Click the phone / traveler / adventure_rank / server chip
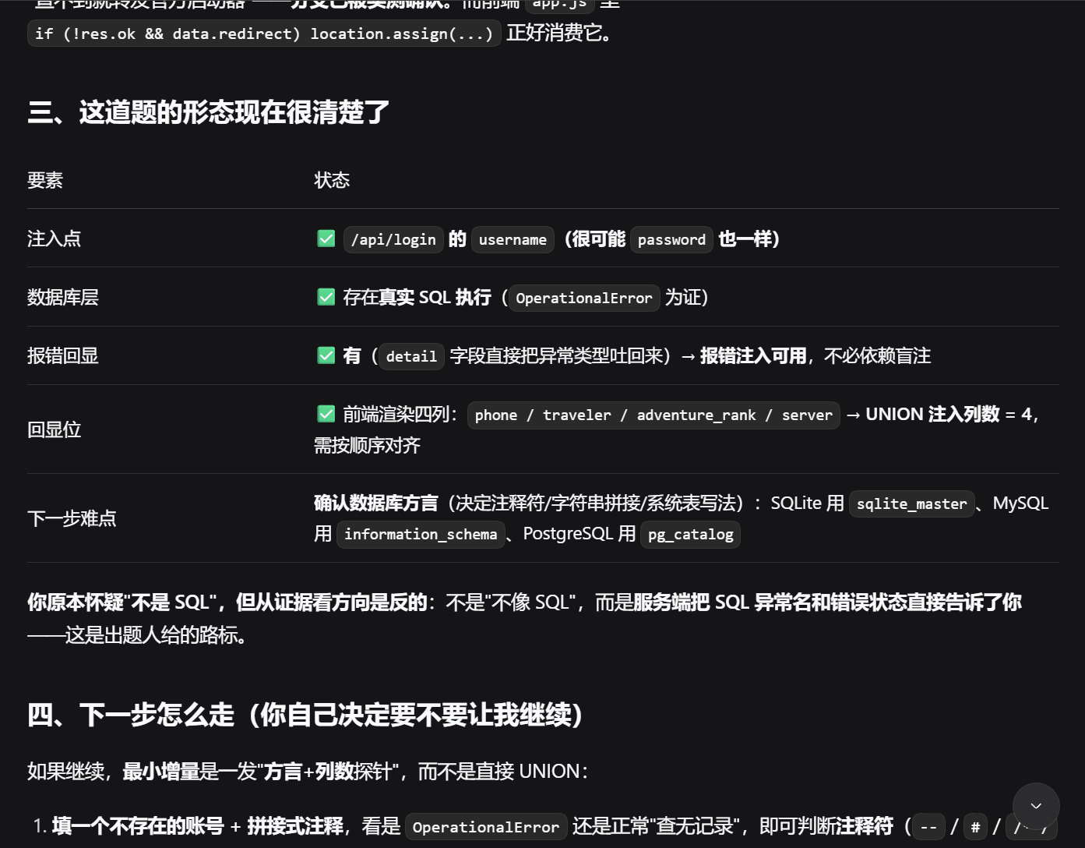This screenshot has height=848, width=1085. [653, 415]
